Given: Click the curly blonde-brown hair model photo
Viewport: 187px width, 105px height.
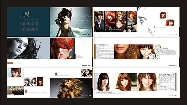Looking at the screenshot, I should pyautogui.click(x=121, y=21).
